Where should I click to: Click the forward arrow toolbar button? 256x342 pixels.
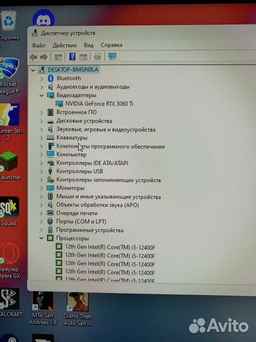(x=44, y=57)
